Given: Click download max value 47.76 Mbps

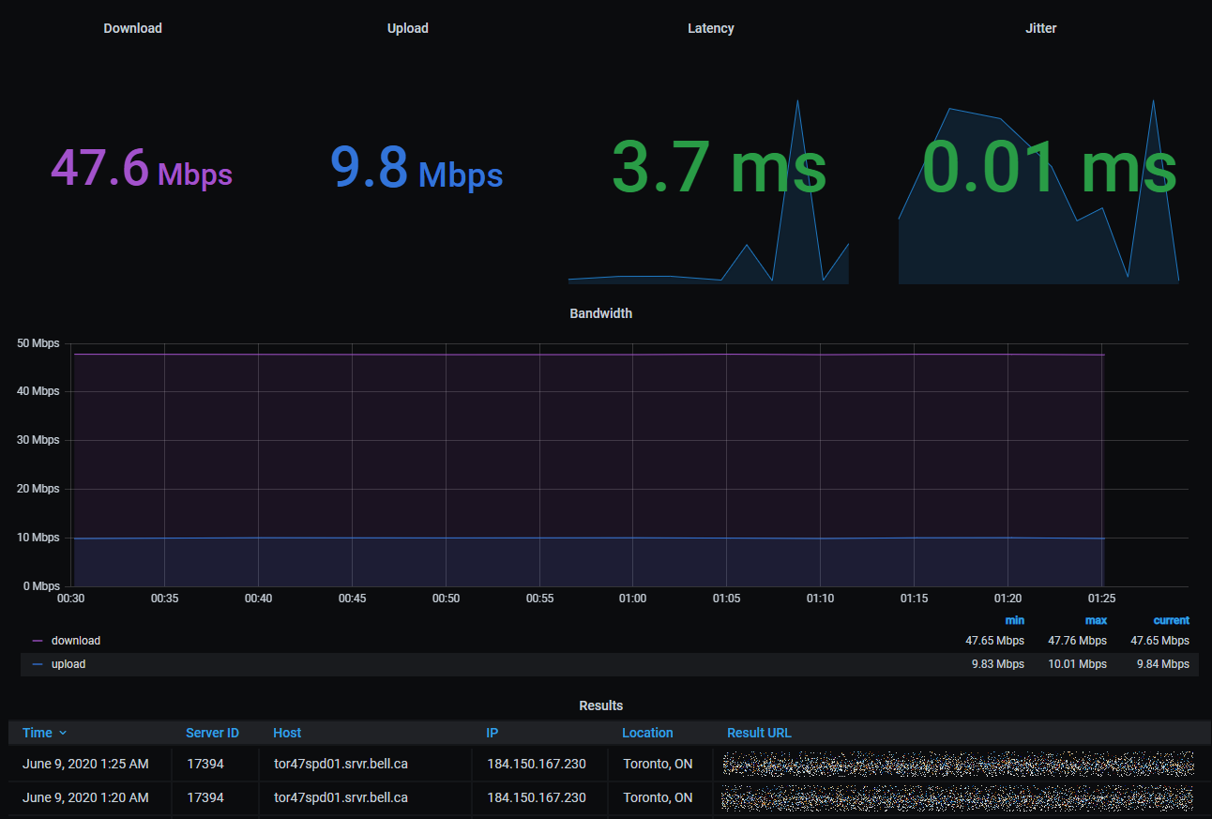Looking at the screenshot, I should coord(1077,641).
